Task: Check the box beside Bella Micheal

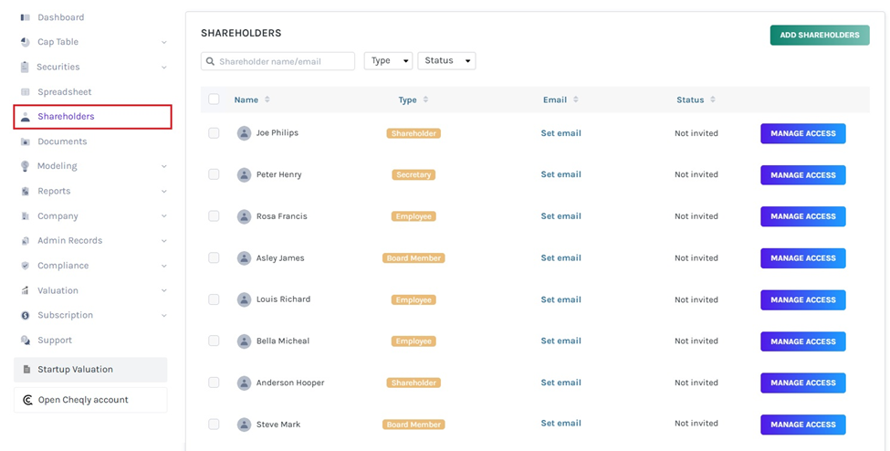Action: pyautogui.click(x=214, y=341)
